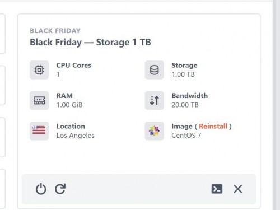Click the 20.00 TB bandwidth value
Viewport: 280px width, 210px height.
(x=185, y=105)
